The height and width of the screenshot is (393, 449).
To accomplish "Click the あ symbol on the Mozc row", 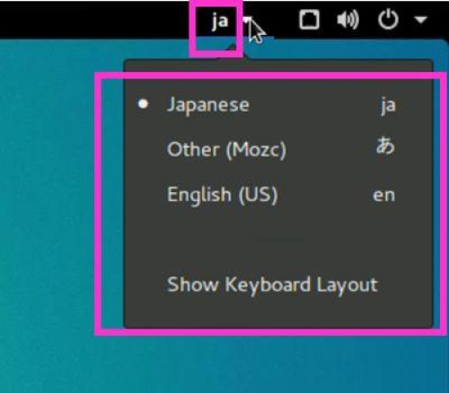I will pyautogui.click(x=385, y=145).
